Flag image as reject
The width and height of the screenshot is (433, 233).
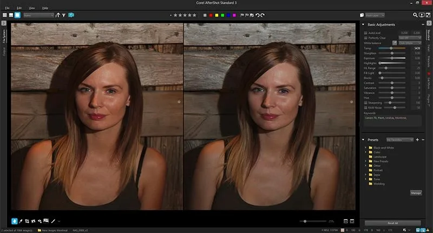(x=247, y=15)
